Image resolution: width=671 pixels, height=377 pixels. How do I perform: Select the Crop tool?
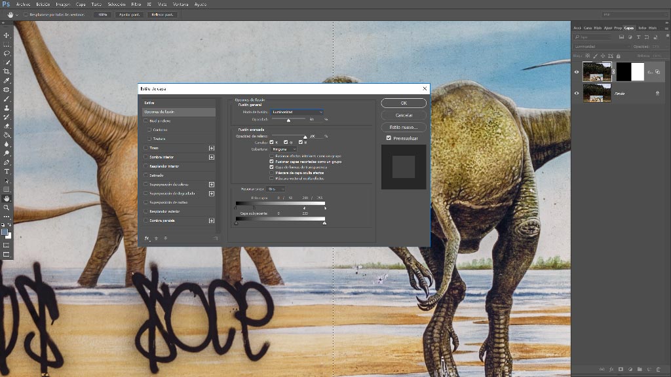(7, 71)
